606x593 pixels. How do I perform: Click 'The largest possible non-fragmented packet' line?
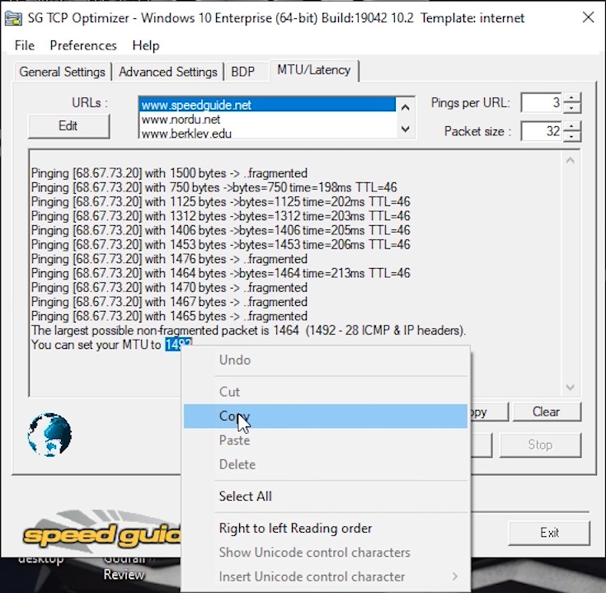tap(248, 331)
